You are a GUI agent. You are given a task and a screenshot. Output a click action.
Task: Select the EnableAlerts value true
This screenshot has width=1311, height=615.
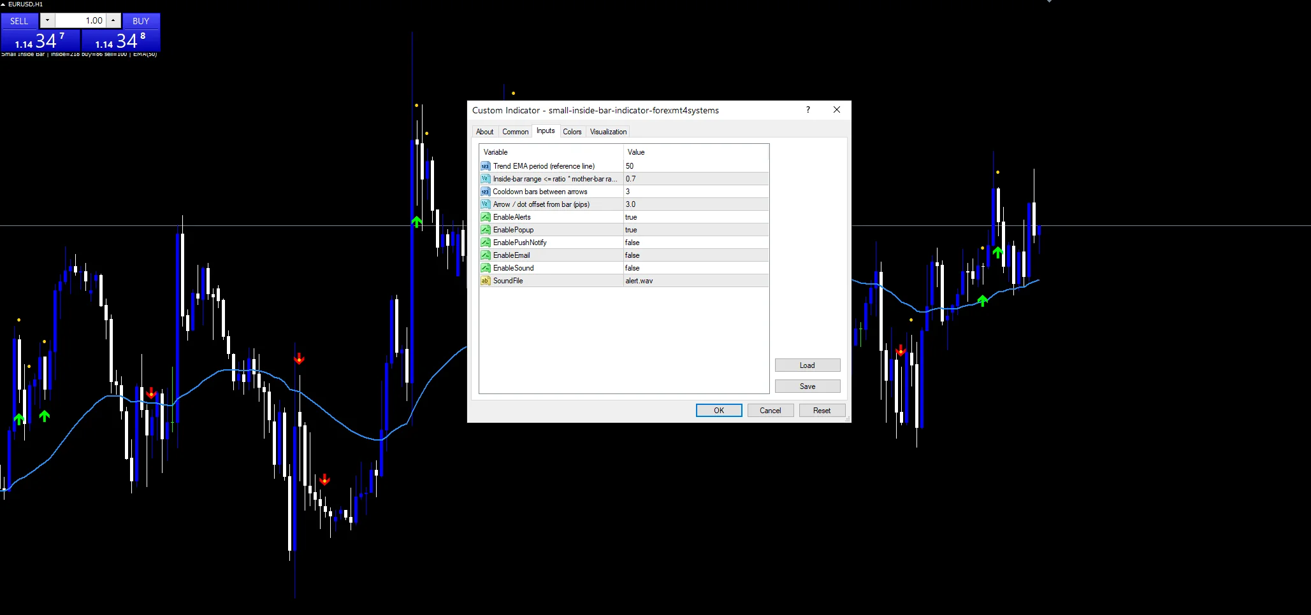pyautogui.click(x=696, y=217)
